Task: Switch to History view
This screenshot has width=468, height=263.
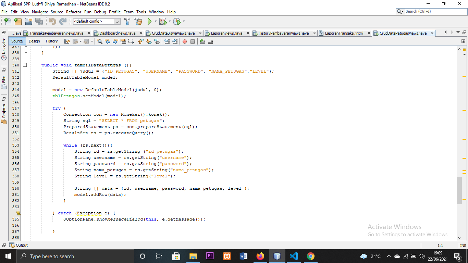Action: (x=52, y=41)
